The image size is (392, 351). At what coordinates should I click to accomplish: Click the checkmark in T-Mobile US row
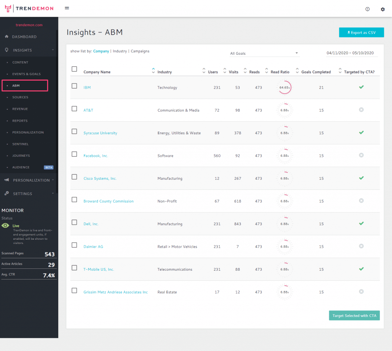pos(361,269)
